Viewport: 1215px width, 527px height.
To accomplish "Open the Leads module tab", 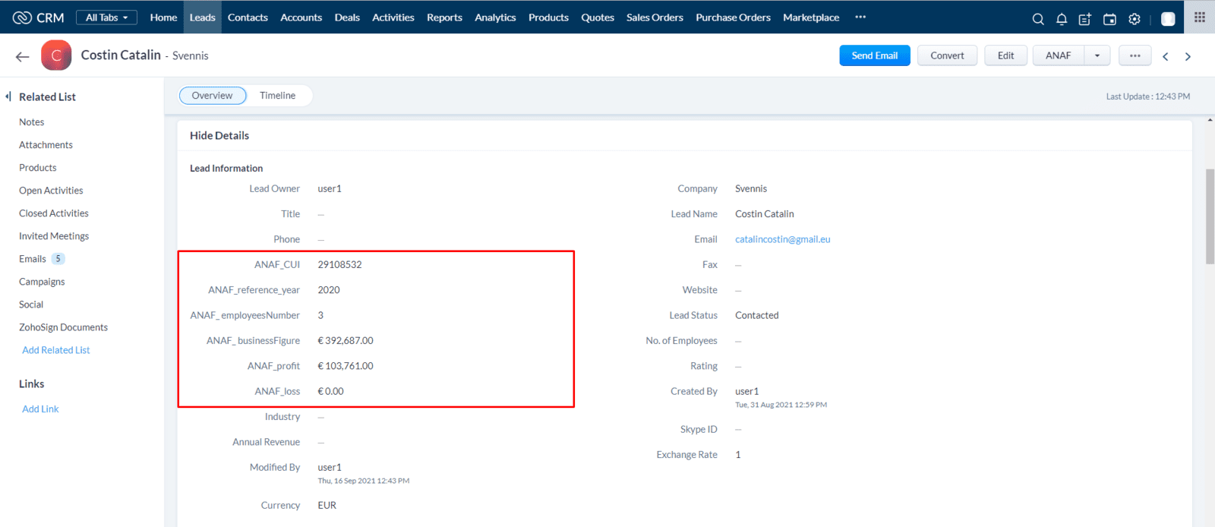I will click(203, 17).
